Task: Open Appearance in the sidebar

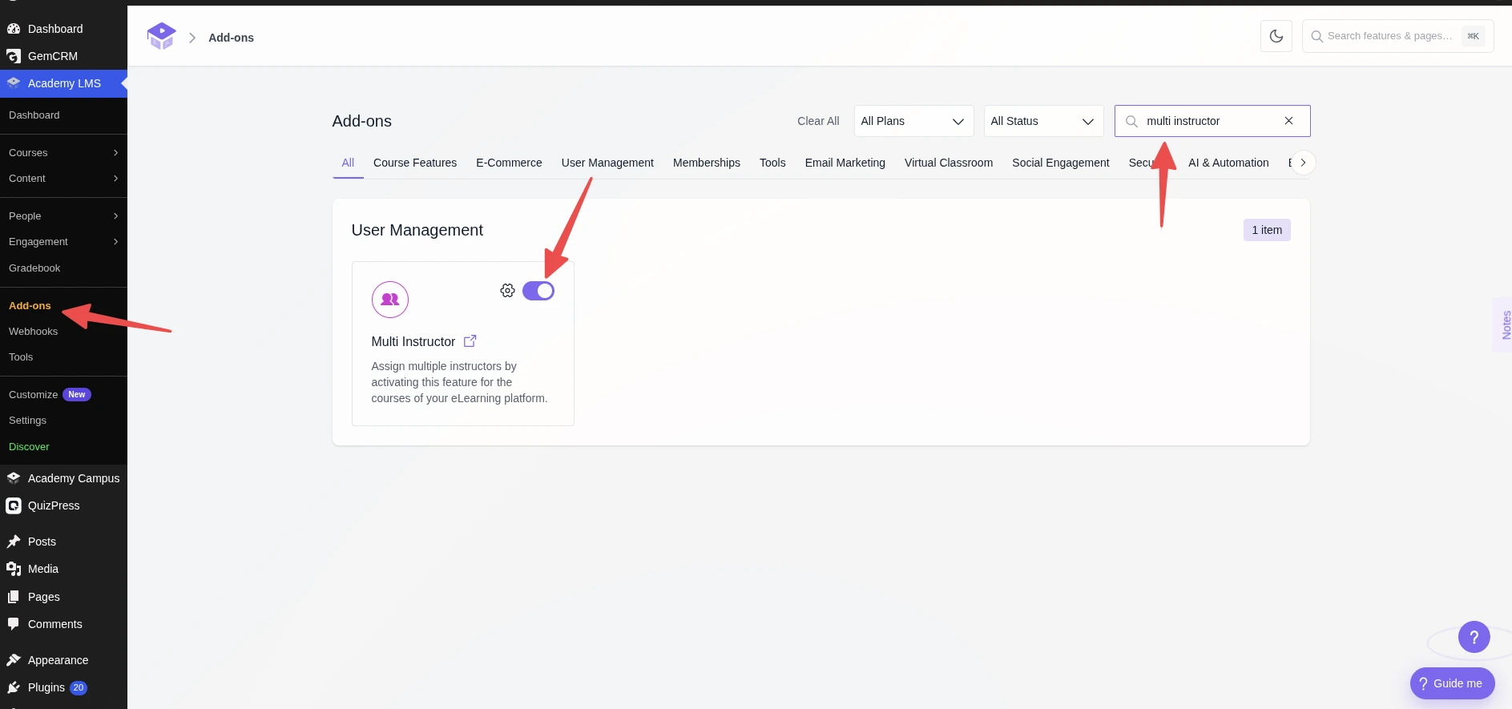Action: [x=63, y=660]
